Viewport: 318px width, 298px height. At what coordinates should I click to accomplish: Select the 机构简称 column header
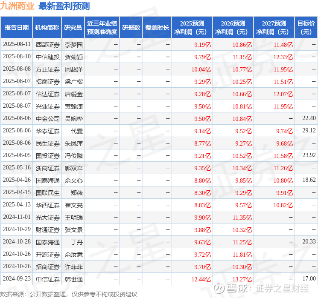(47, 28)
